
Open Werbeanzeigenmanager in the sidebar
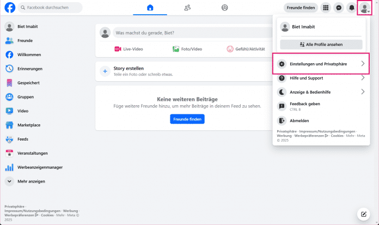tap(40, 167)
